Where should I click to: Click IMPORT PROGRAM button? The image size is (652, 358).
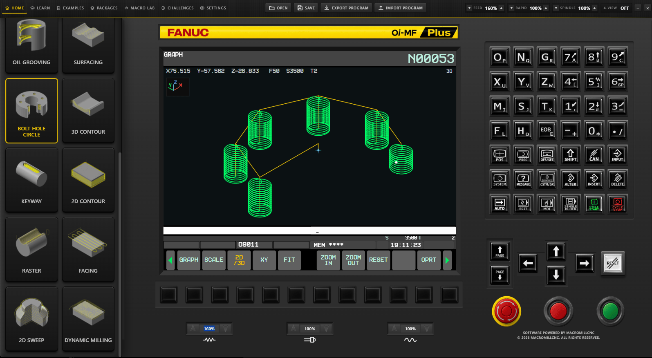point(401,8)
